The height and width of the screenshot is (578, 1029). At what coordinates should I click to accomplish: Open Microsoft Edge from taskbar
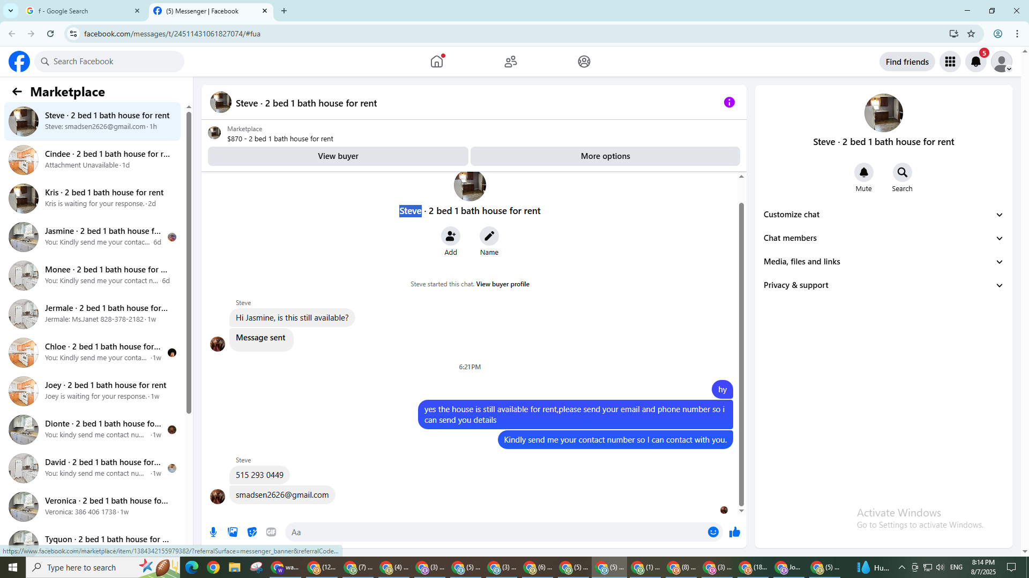tap(192, 567)
